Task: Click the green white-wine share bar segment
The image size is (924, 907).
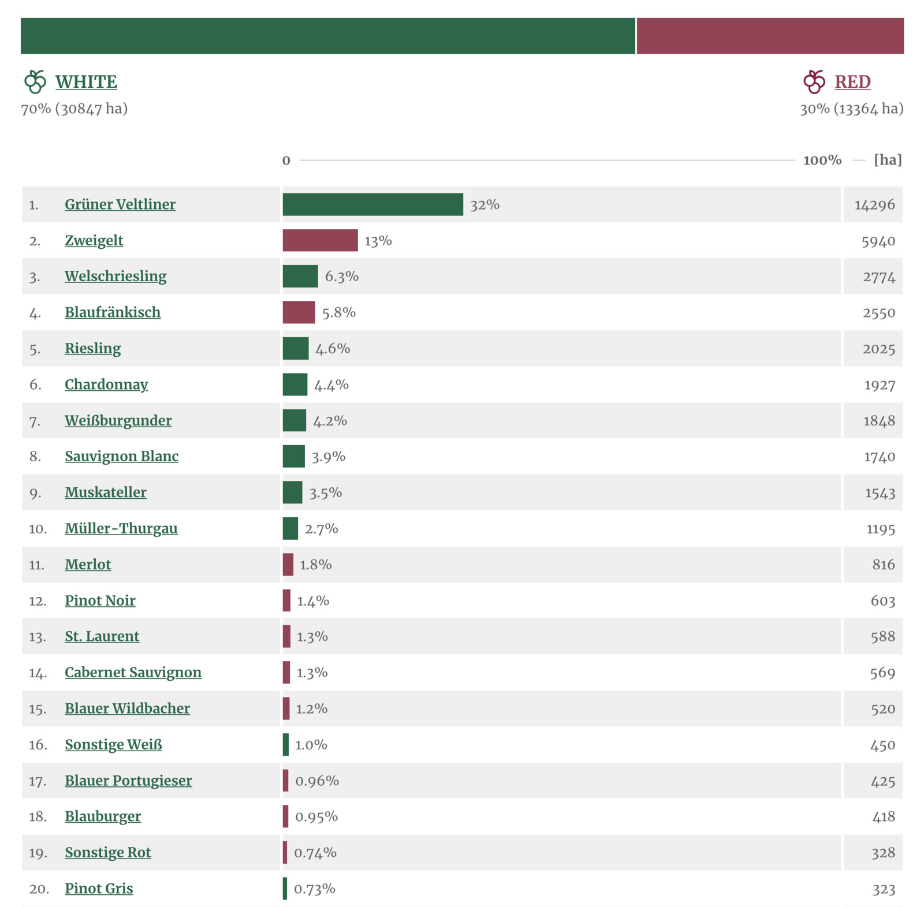Action: (x=327, y=36)
